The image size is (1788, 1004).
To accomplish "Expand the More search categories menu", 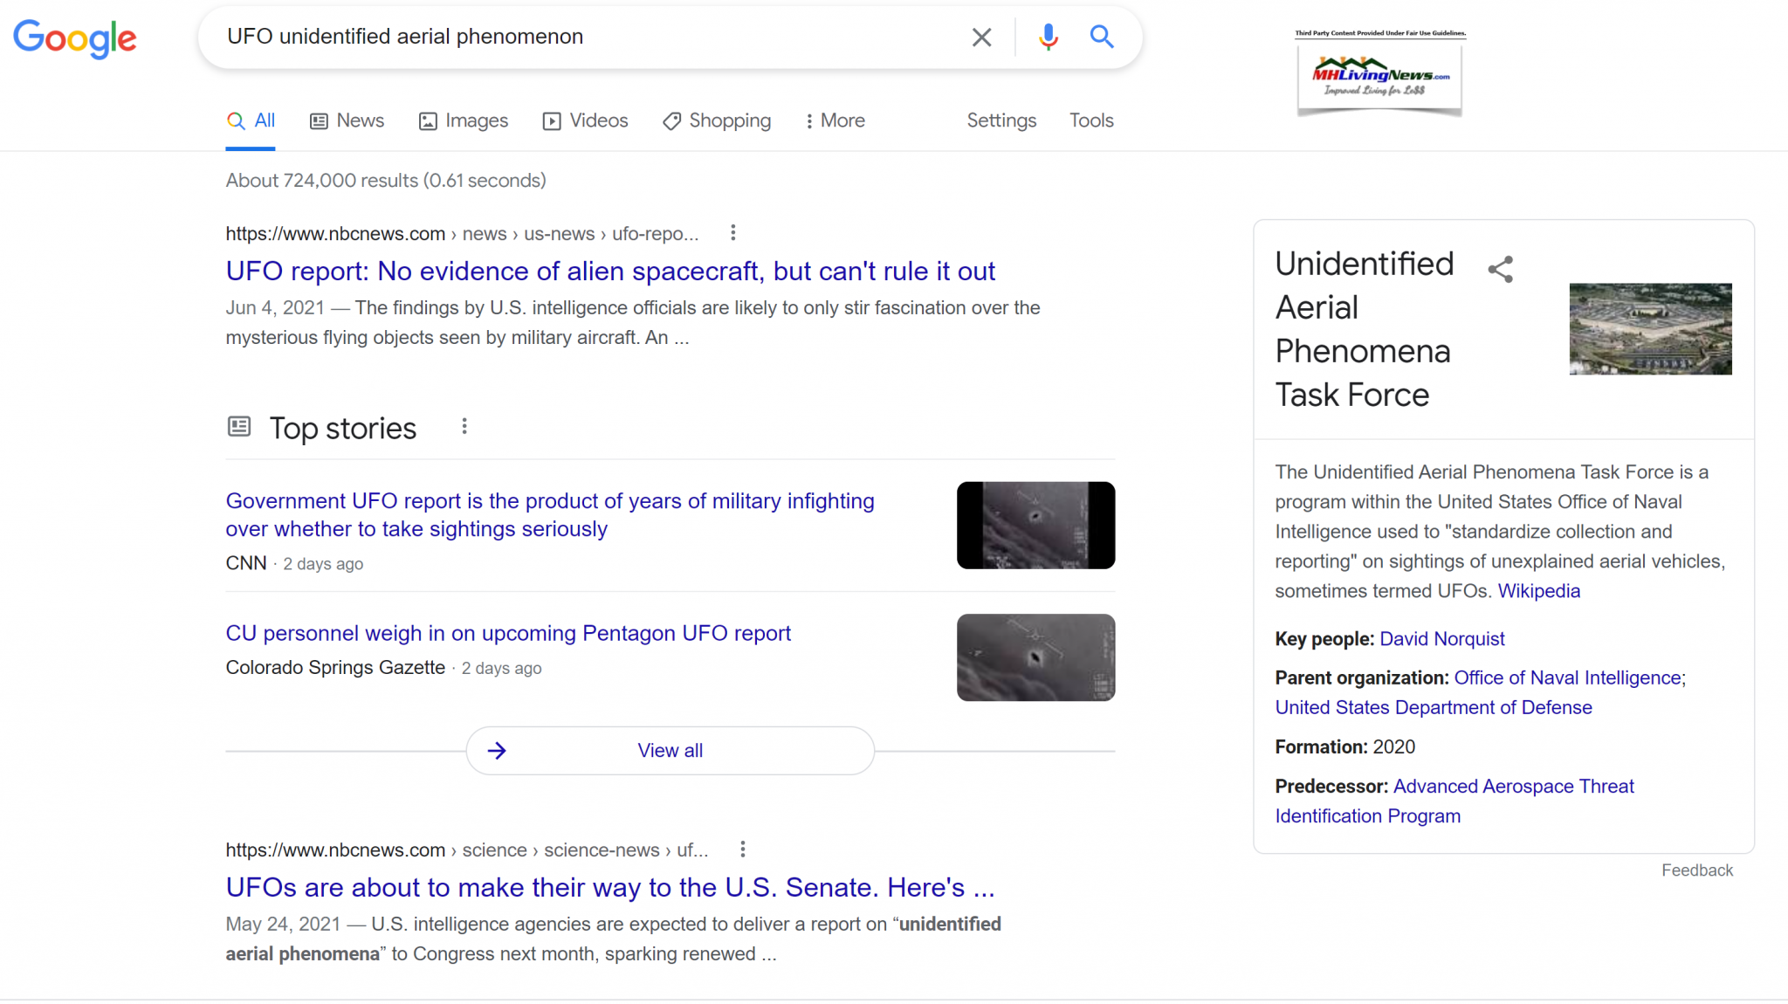I will tap(835, 120).
